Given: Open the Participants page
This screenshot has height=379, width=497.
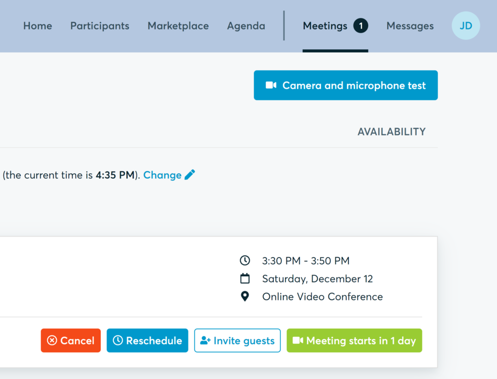Looking at the screenshot, I should point(99,26).
